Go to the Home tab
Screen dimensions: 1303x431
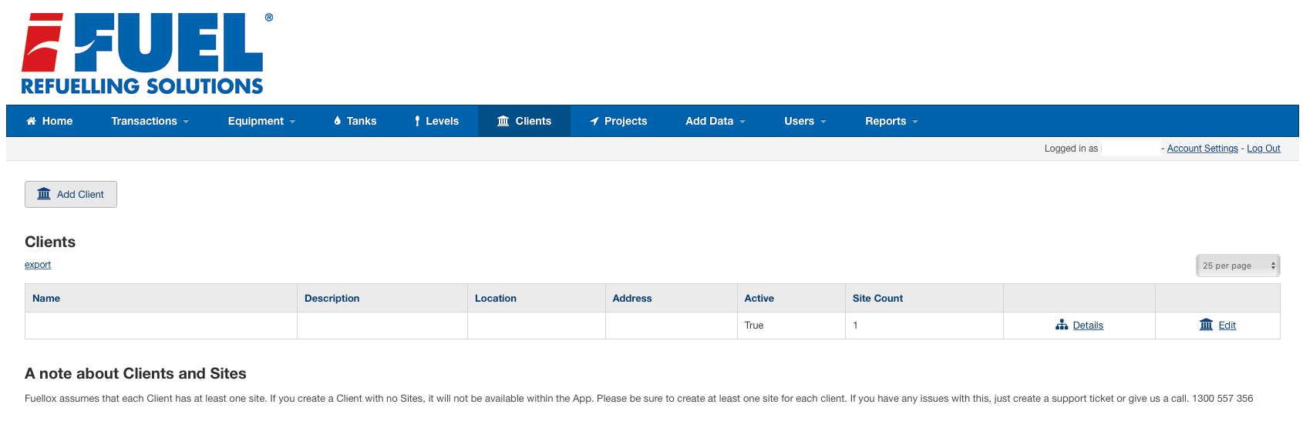49,121
